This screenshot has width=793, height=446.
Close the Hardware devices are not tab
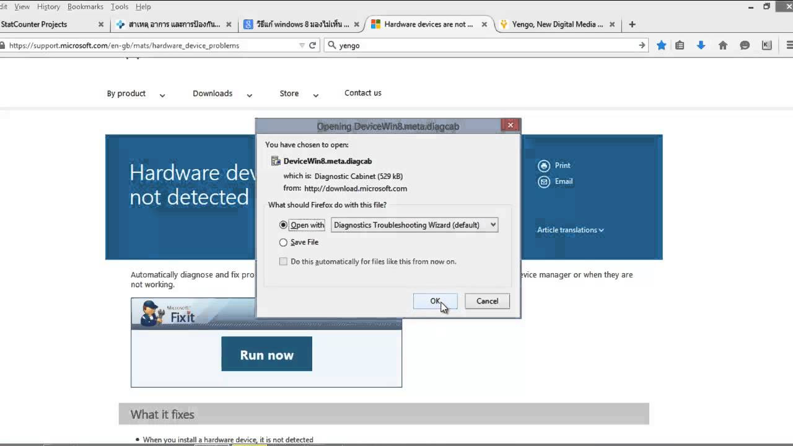[484, 25]
